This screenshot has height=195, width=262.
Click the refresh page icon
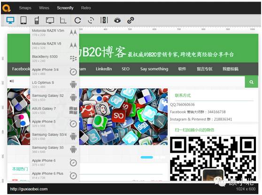click(x=77, y=20)
